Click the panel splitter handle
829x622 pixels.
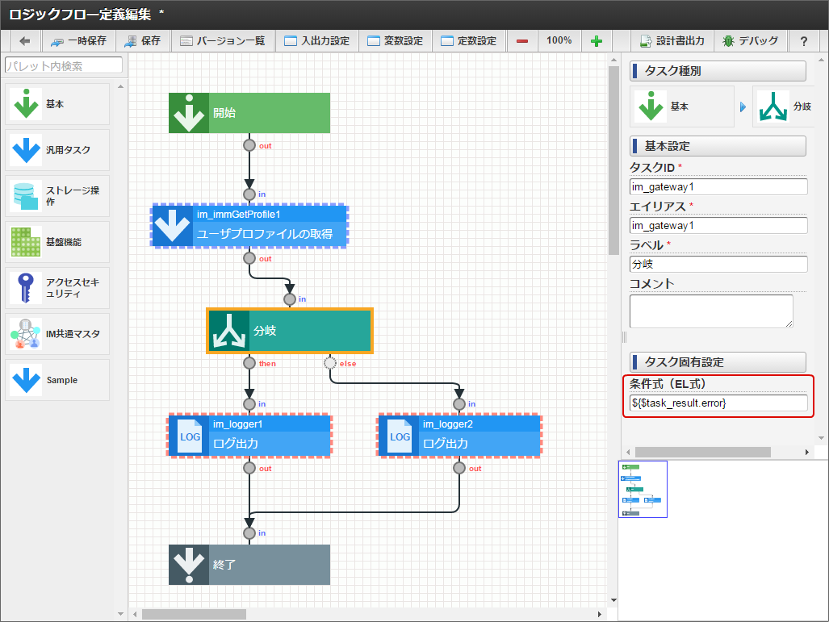pos(624,337)
